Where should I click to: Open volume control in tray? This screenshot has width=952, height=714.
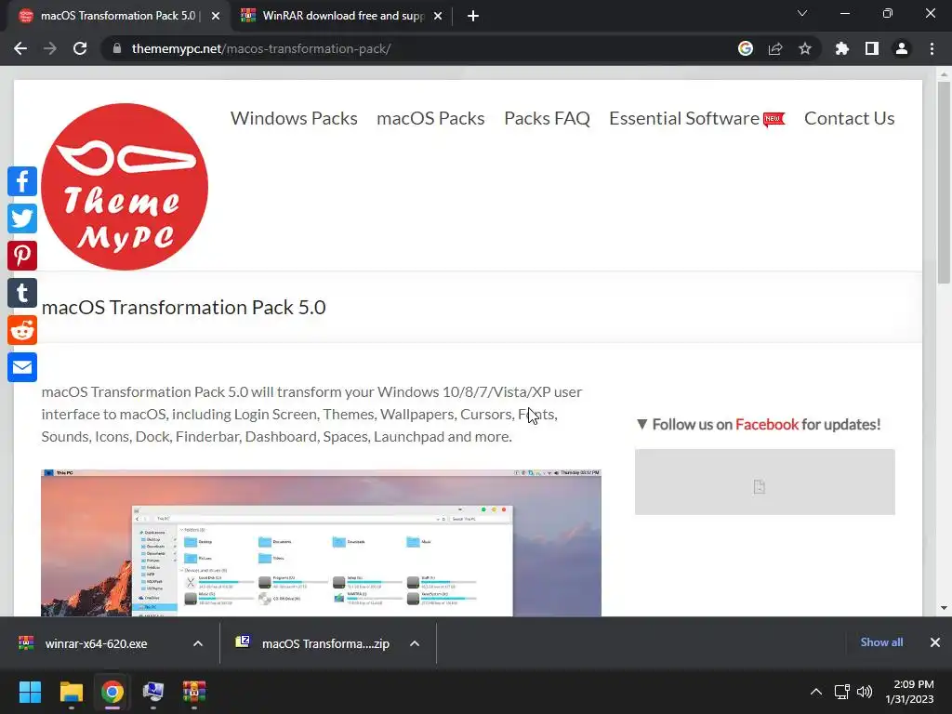coord(865,692)
